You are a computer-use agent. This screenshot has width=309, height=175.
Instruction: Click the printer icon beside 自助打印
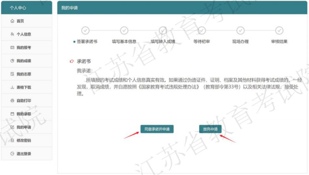(12, 101)
